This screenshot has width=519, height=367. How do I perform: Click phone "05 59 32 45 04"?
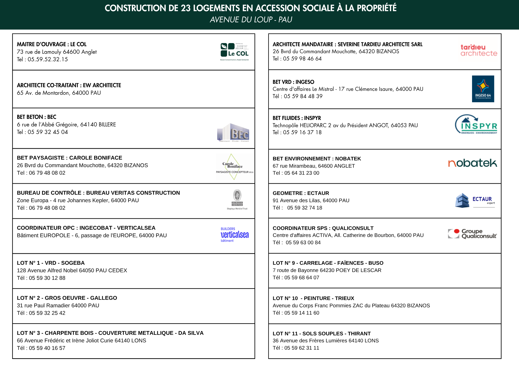pos(48,132)
